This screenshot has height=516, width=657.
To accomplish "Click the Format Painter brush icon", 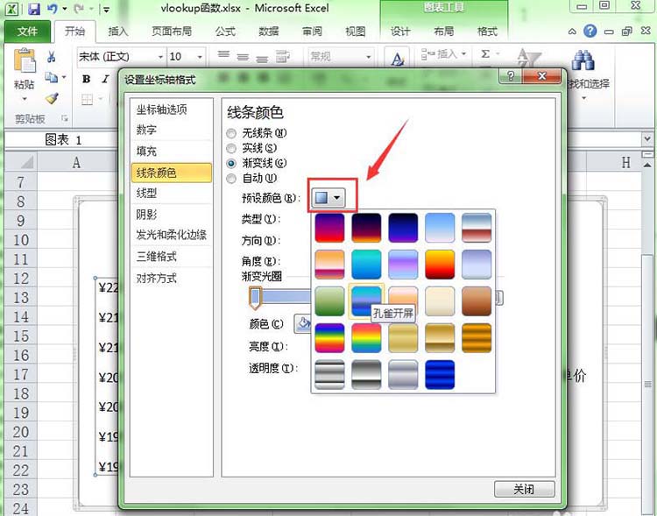I will [x=52, y=98].
